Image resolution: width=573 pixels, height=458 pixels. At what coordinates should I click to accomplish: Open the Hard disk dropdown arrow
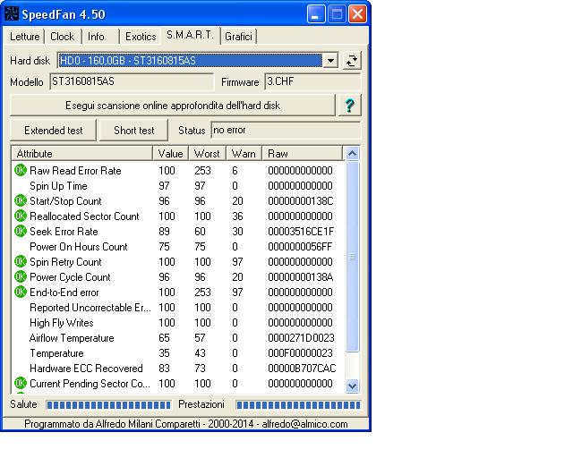[330, 60]
